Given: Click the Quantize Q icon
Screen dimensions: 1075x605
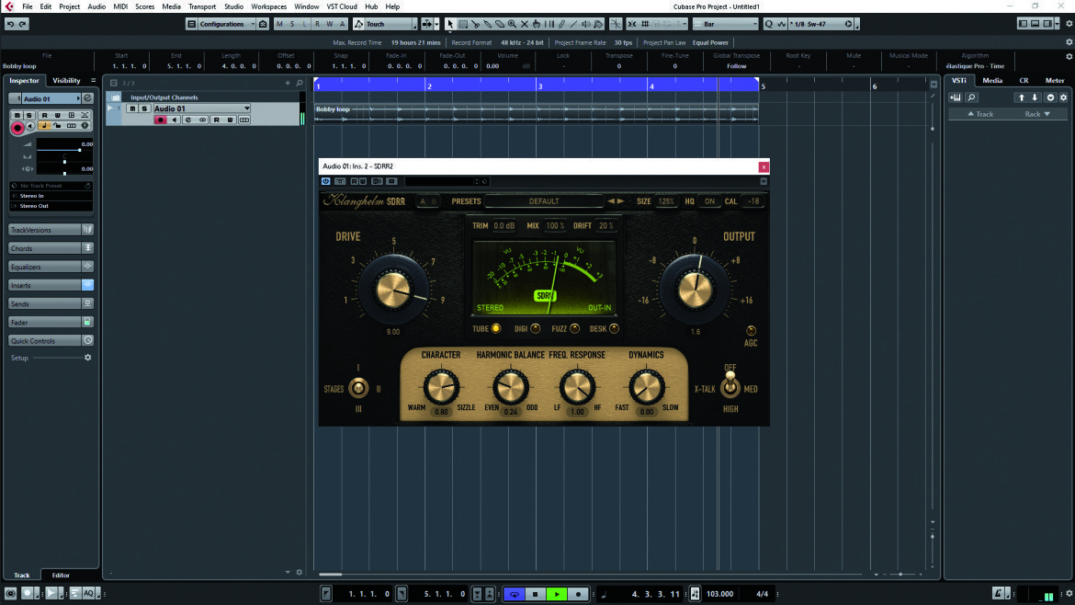Looking at the screenshot, I should (x=768, y=24).
